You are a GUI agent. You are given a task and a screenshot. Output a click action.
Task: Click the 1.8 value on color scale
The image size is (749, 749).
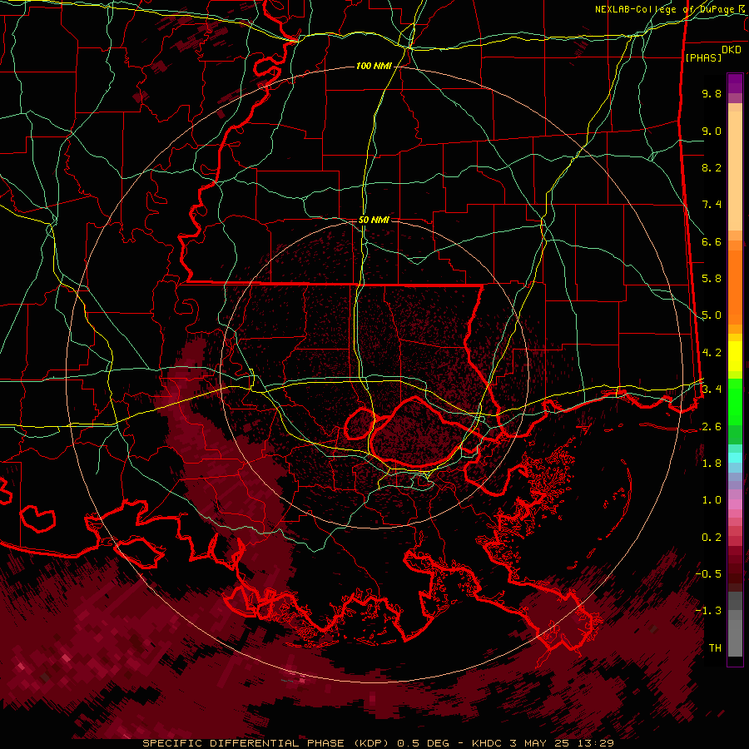[712, 464]
